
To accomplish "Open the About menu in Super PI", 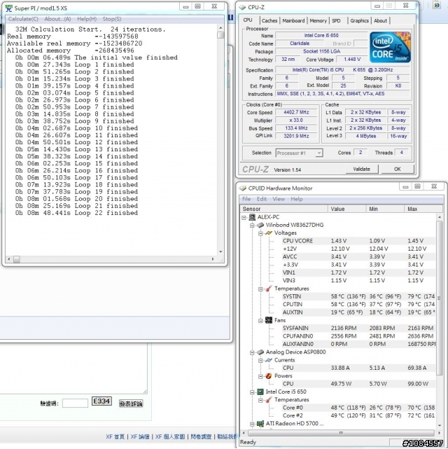I will point(57,19).
